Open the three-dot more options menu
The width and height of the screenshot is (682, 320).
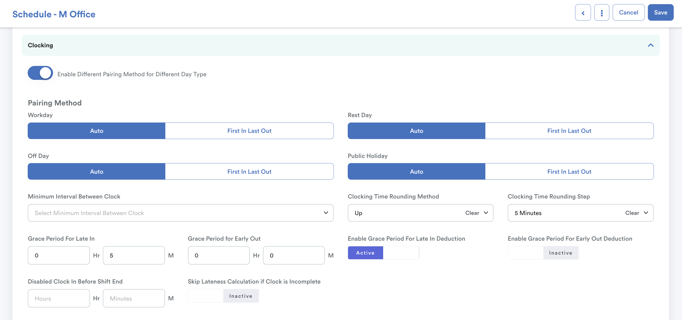coord(601,13)
